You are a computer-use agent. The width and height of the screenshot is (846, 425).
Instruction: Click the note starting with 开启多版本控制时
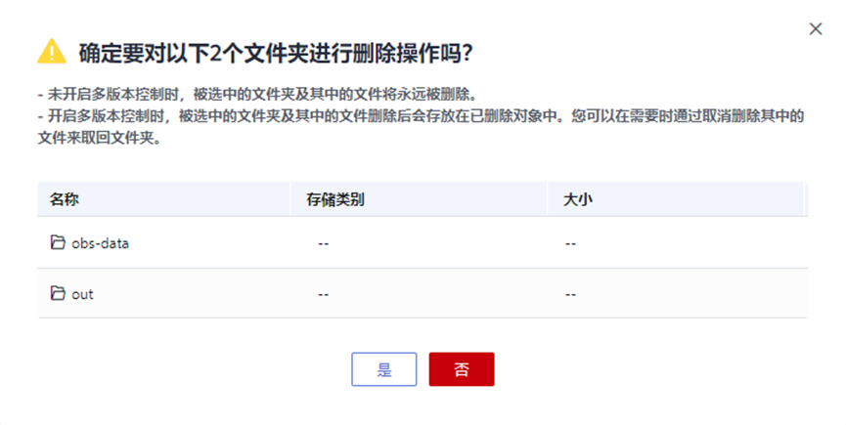(x=411, y=116)
